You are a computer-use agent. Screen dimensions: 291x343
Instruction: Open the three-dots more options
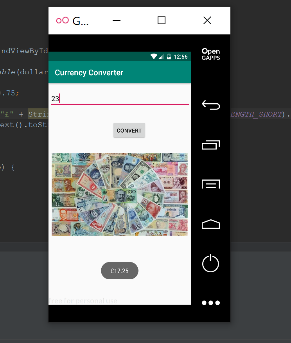210,303
